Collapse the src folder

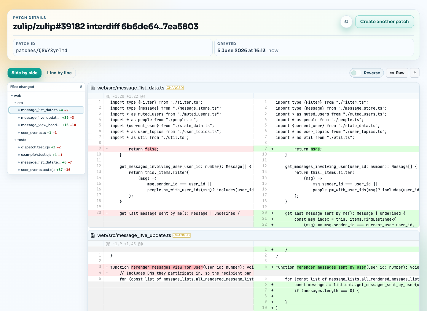[x=18, y=103]
